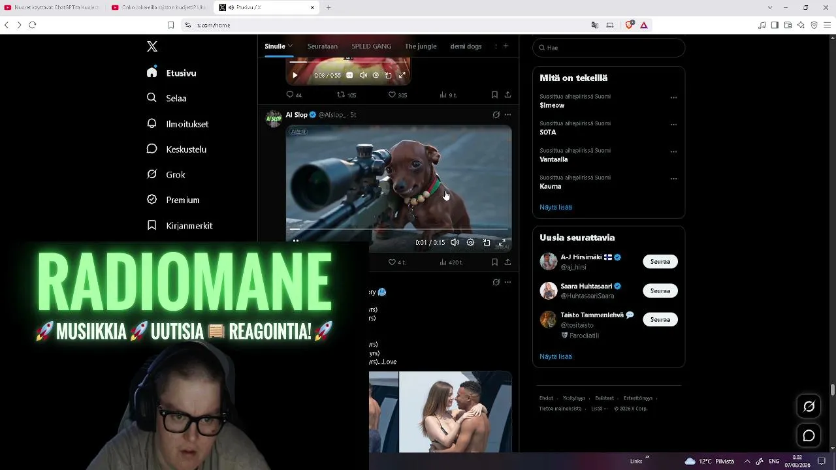Like the post with 305 likes
This screenshot has height=470, width=836.
tap(397, 95)
